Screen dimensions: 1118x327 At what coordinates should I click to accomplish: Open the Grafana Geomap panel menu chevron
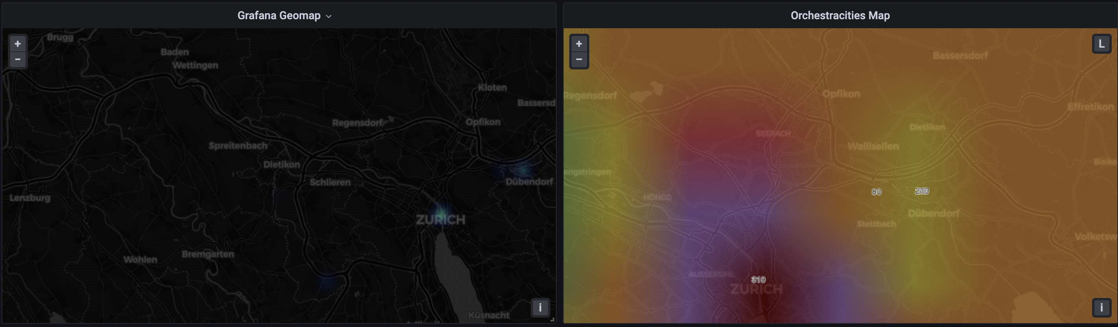(x=329, y=16)
